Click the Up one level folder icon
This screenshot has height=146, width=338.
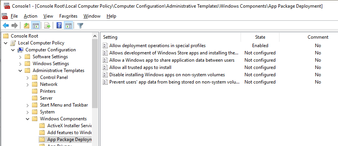click(x=26, y=26)
